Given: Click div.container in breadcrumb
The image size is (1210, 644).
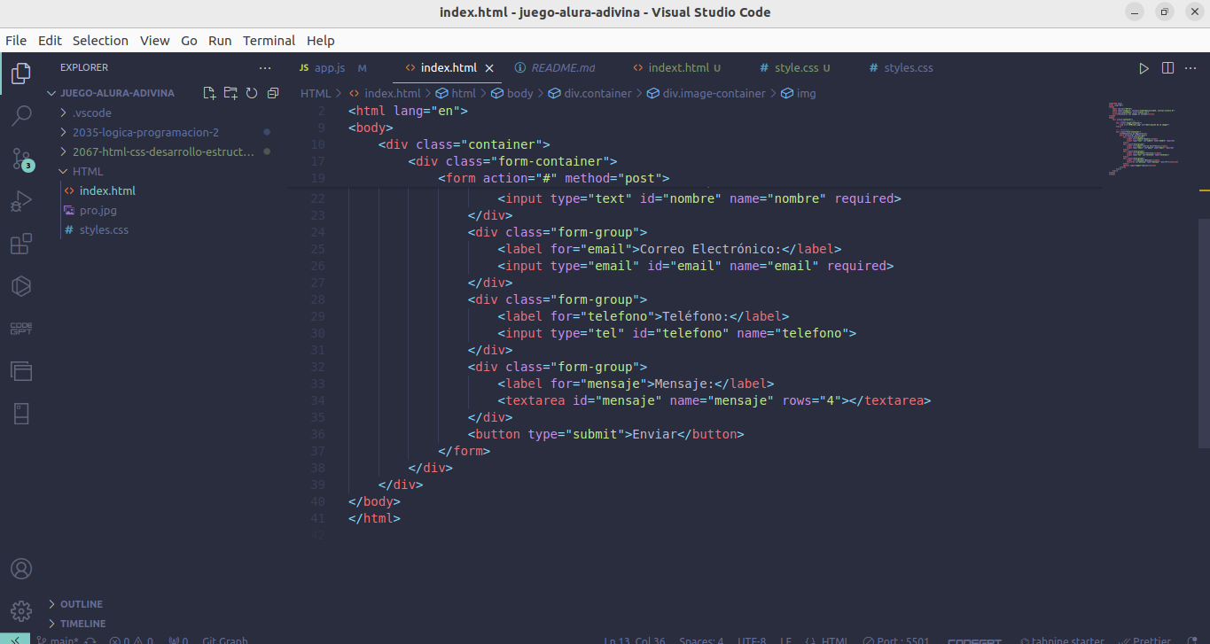Looking at the screenshot, I should pos(597,93).
